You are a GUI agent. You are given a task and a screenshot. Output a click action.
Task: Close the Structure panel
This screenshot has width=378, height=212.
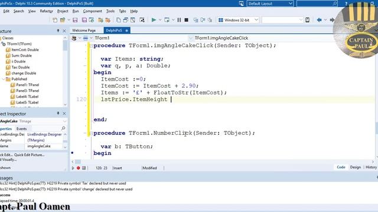pos(64,31)
